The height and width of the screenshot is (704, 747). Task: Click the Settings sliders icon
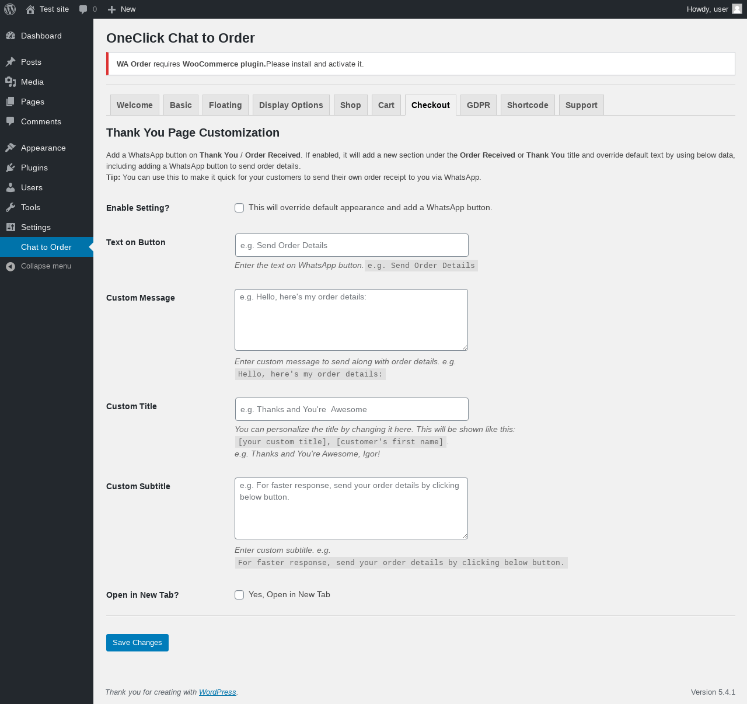(11, 227)
